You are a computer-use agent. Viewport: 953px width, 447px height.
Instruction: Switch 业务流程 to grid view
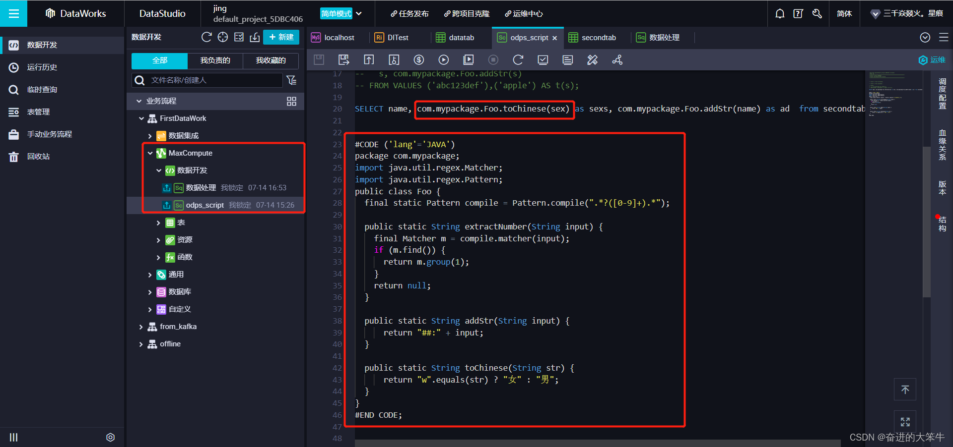point(291,101)
